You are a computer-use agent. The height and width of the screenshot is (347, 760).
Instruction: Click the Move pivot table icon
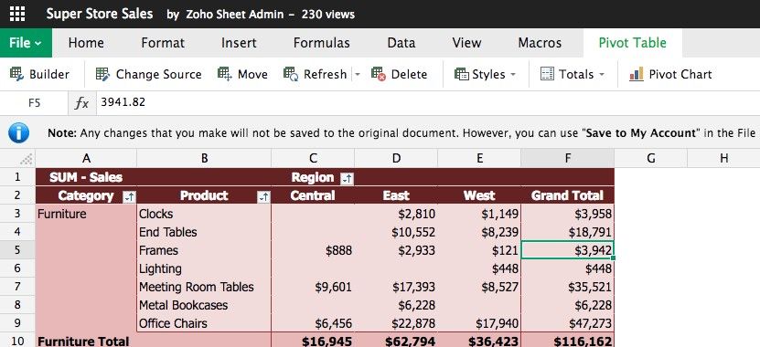(225, 74)
